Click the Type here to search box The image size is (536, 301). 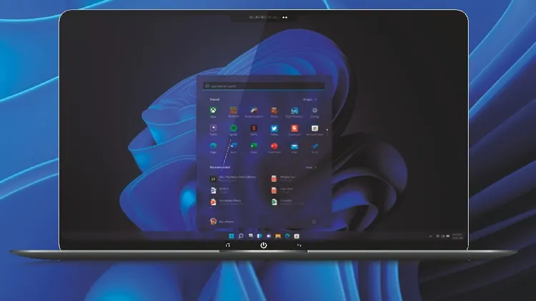(x=264, y=86)
